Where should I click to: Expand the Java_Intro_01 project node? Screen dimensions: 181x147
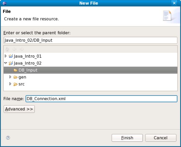[x=6, y=56]
